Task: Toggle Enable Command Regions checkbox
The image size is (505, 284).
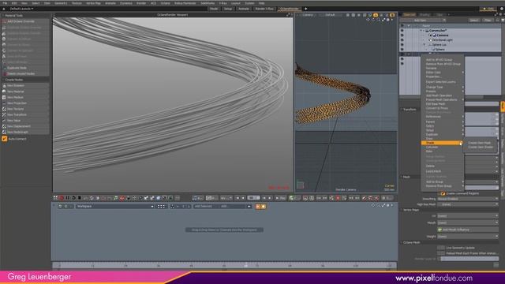Action: pyautogui.click(x=443, y=193)
